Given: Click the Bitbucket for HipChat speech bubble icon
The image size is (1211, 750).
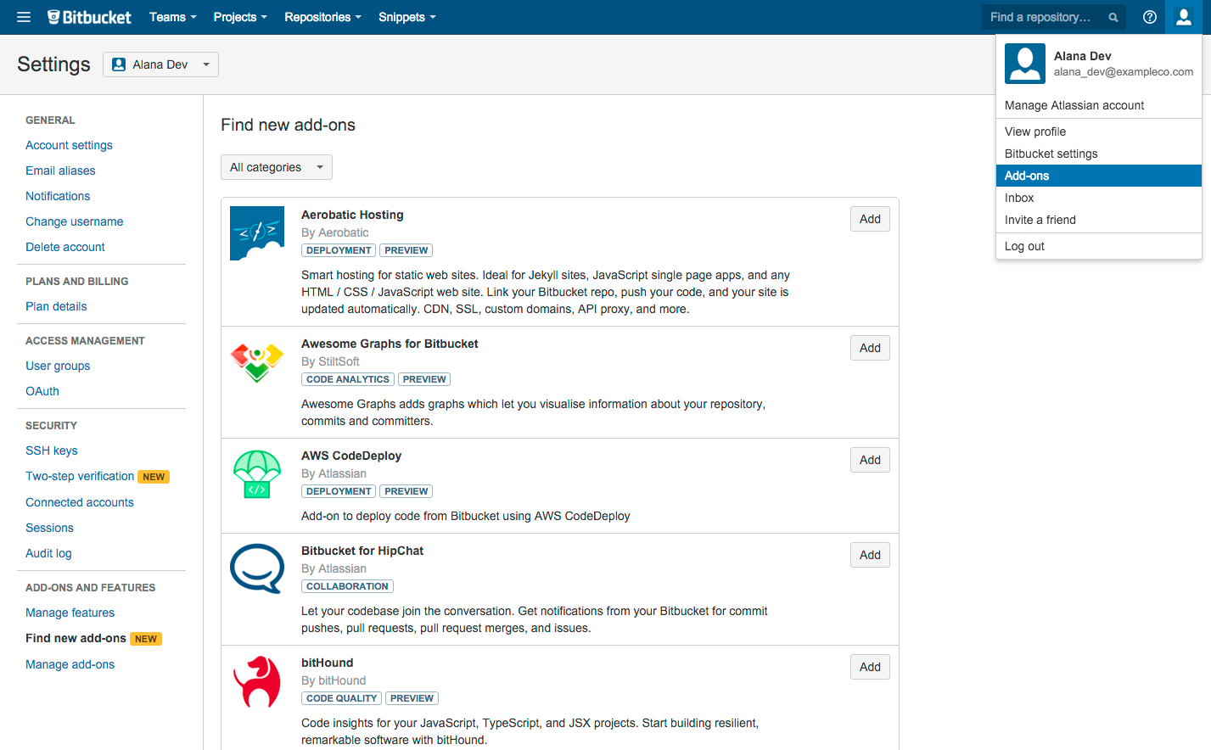Looking at the screenshot, I should (x=257, y=569).
